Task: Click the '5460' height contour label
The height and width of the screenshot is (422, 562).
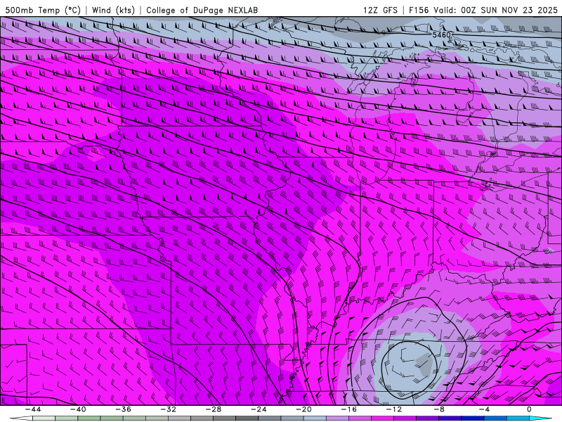Action: click(441, 34)
